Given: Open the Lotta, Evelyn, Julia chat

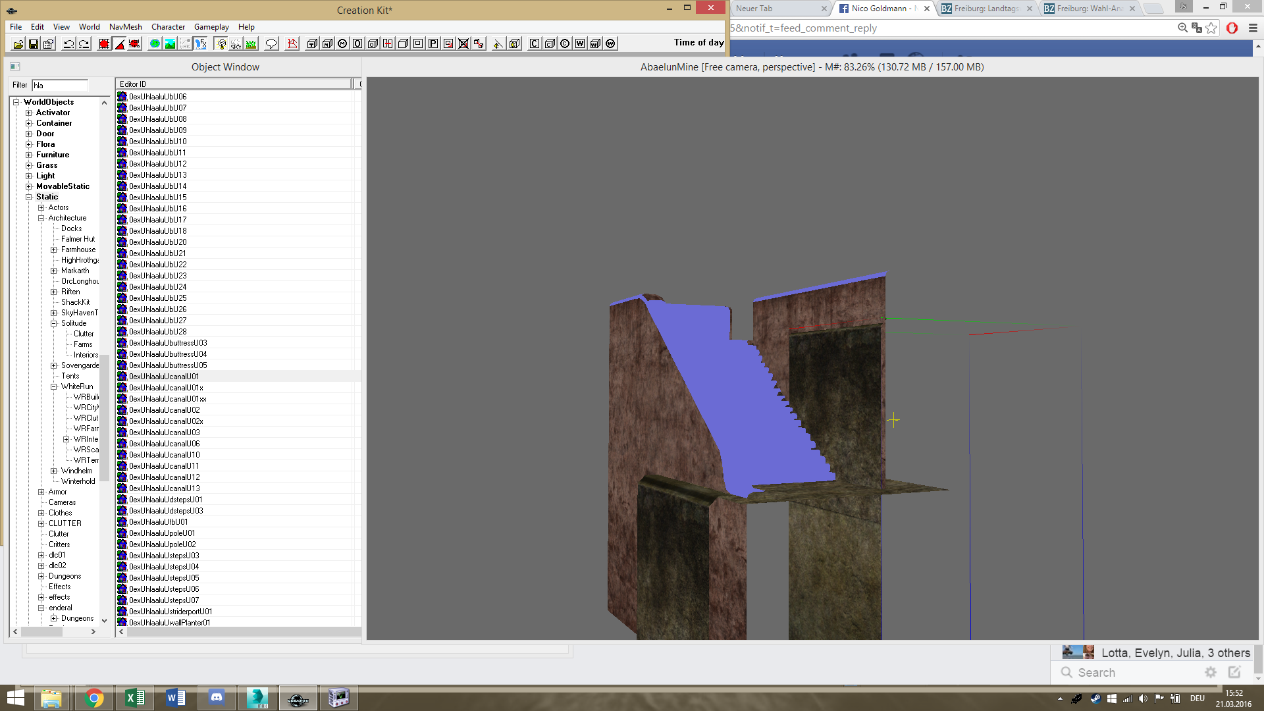Looking at the screenshot, I should click(1156, 653).
